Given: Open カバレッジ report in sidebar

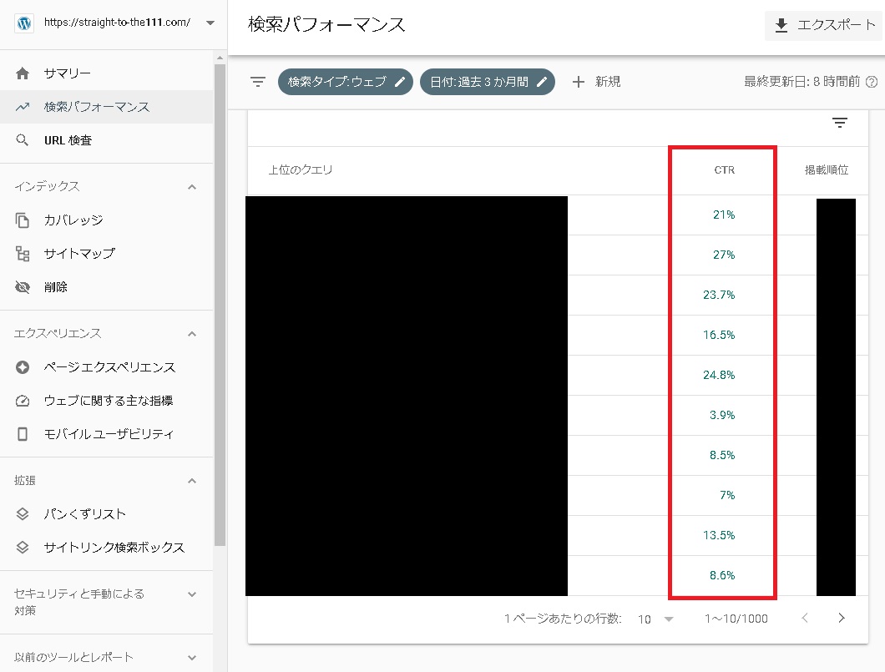Looking at the screenshot, I should click(x=73, y=220).
